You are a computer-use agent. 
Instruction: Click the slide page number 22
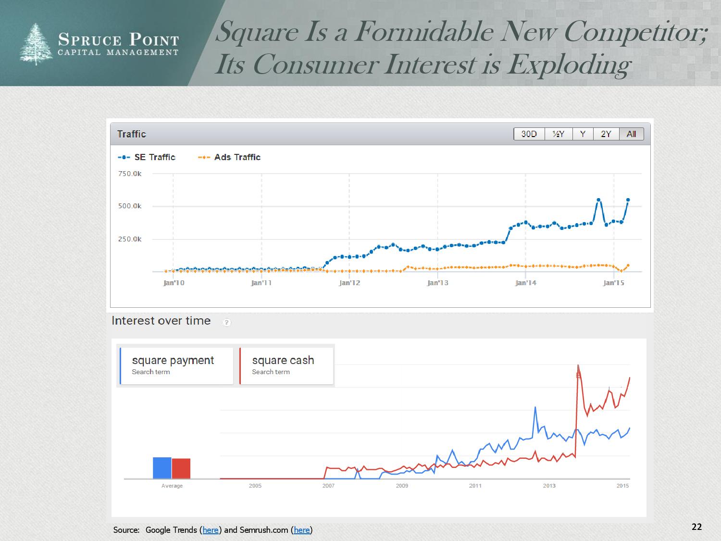pyautogui.click(x=696, y=527)
